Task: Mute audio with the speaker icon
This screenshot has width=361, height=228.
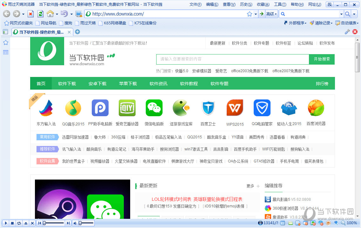Action: (x=75, y=223)
